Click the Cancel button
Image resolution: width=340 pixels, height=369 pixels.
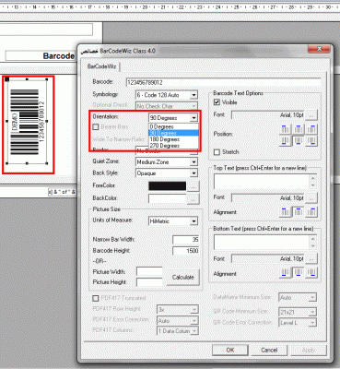point(269,350)
